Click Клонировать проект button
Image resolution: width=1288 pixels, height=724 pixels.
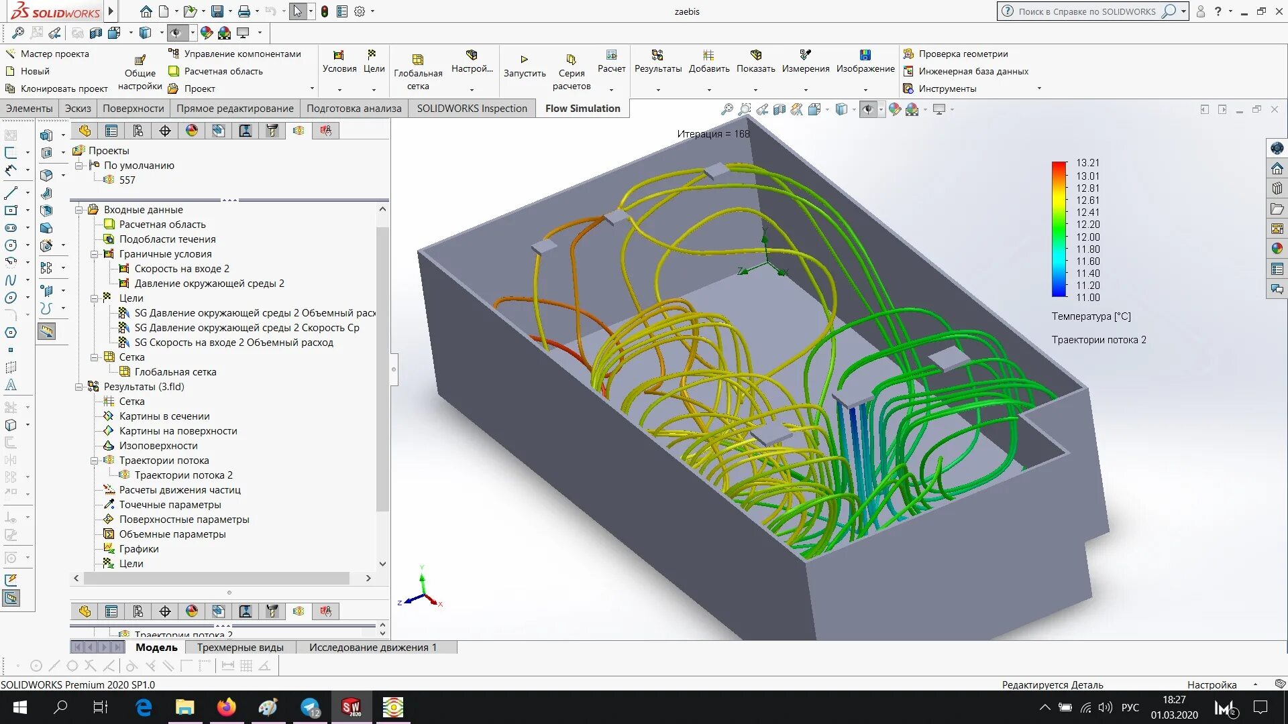click(63, 88)
